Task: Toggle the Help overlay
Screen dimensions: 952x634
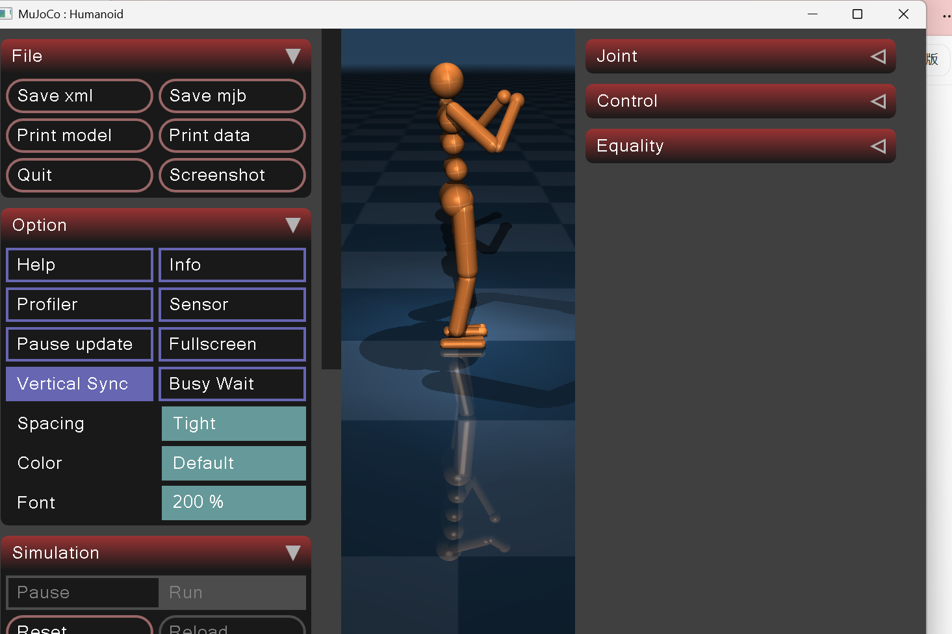Action: point(80,265)
